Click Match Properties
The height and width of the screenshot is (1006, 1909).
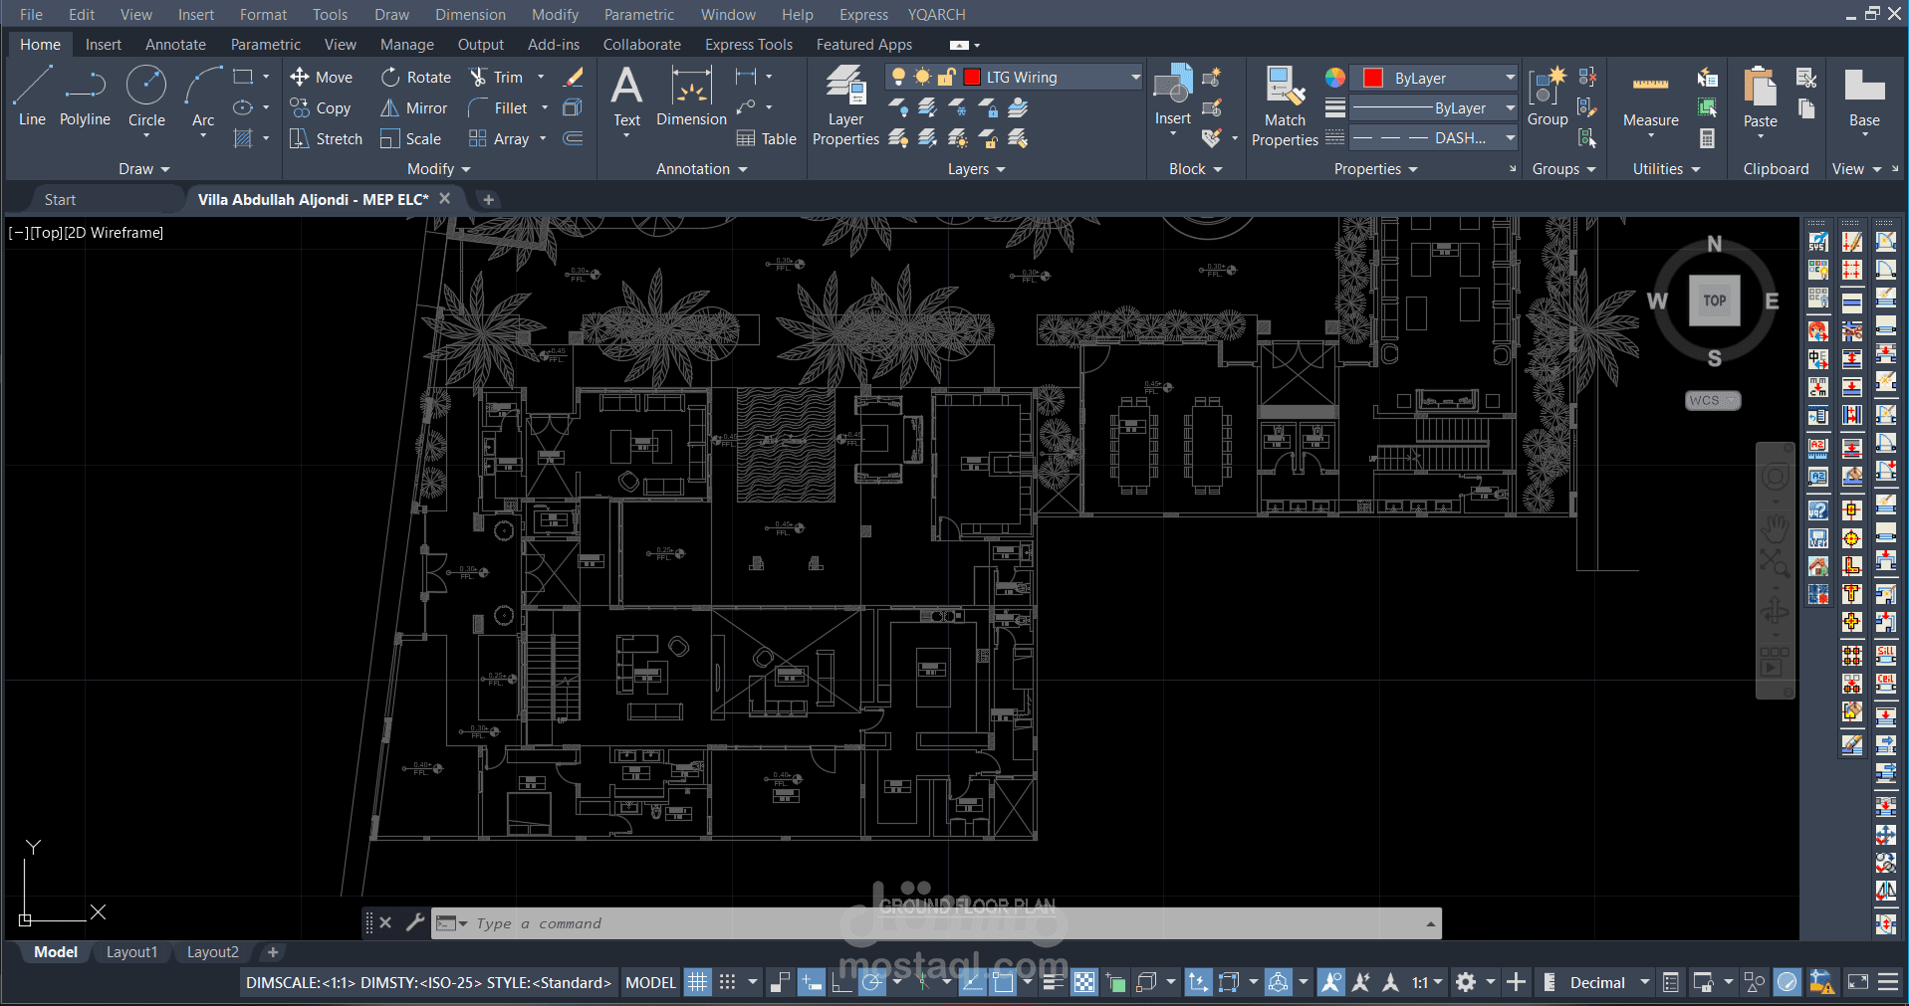pyautogui.click(x=1285, y=105)
